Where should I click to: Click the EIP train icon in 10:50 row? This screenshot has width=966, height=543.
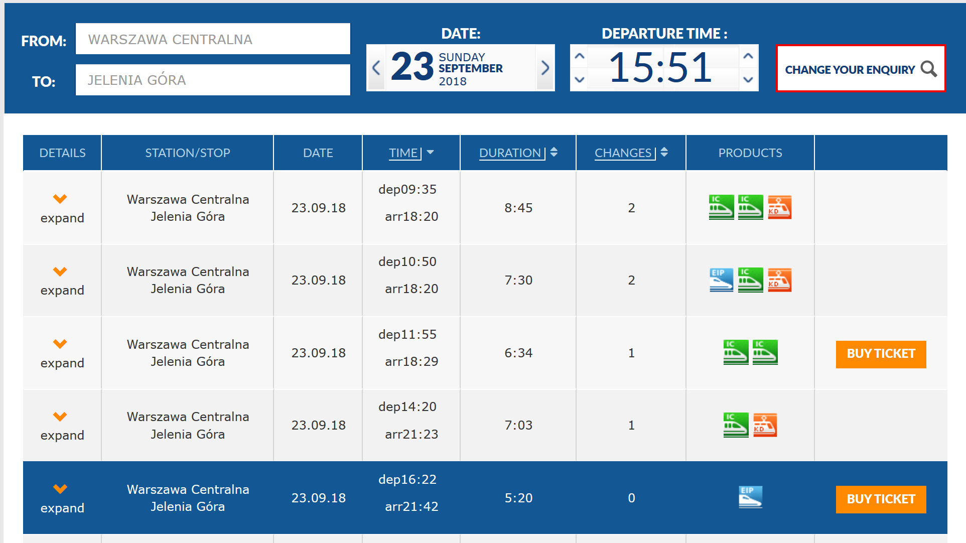[x=721, y=280]
